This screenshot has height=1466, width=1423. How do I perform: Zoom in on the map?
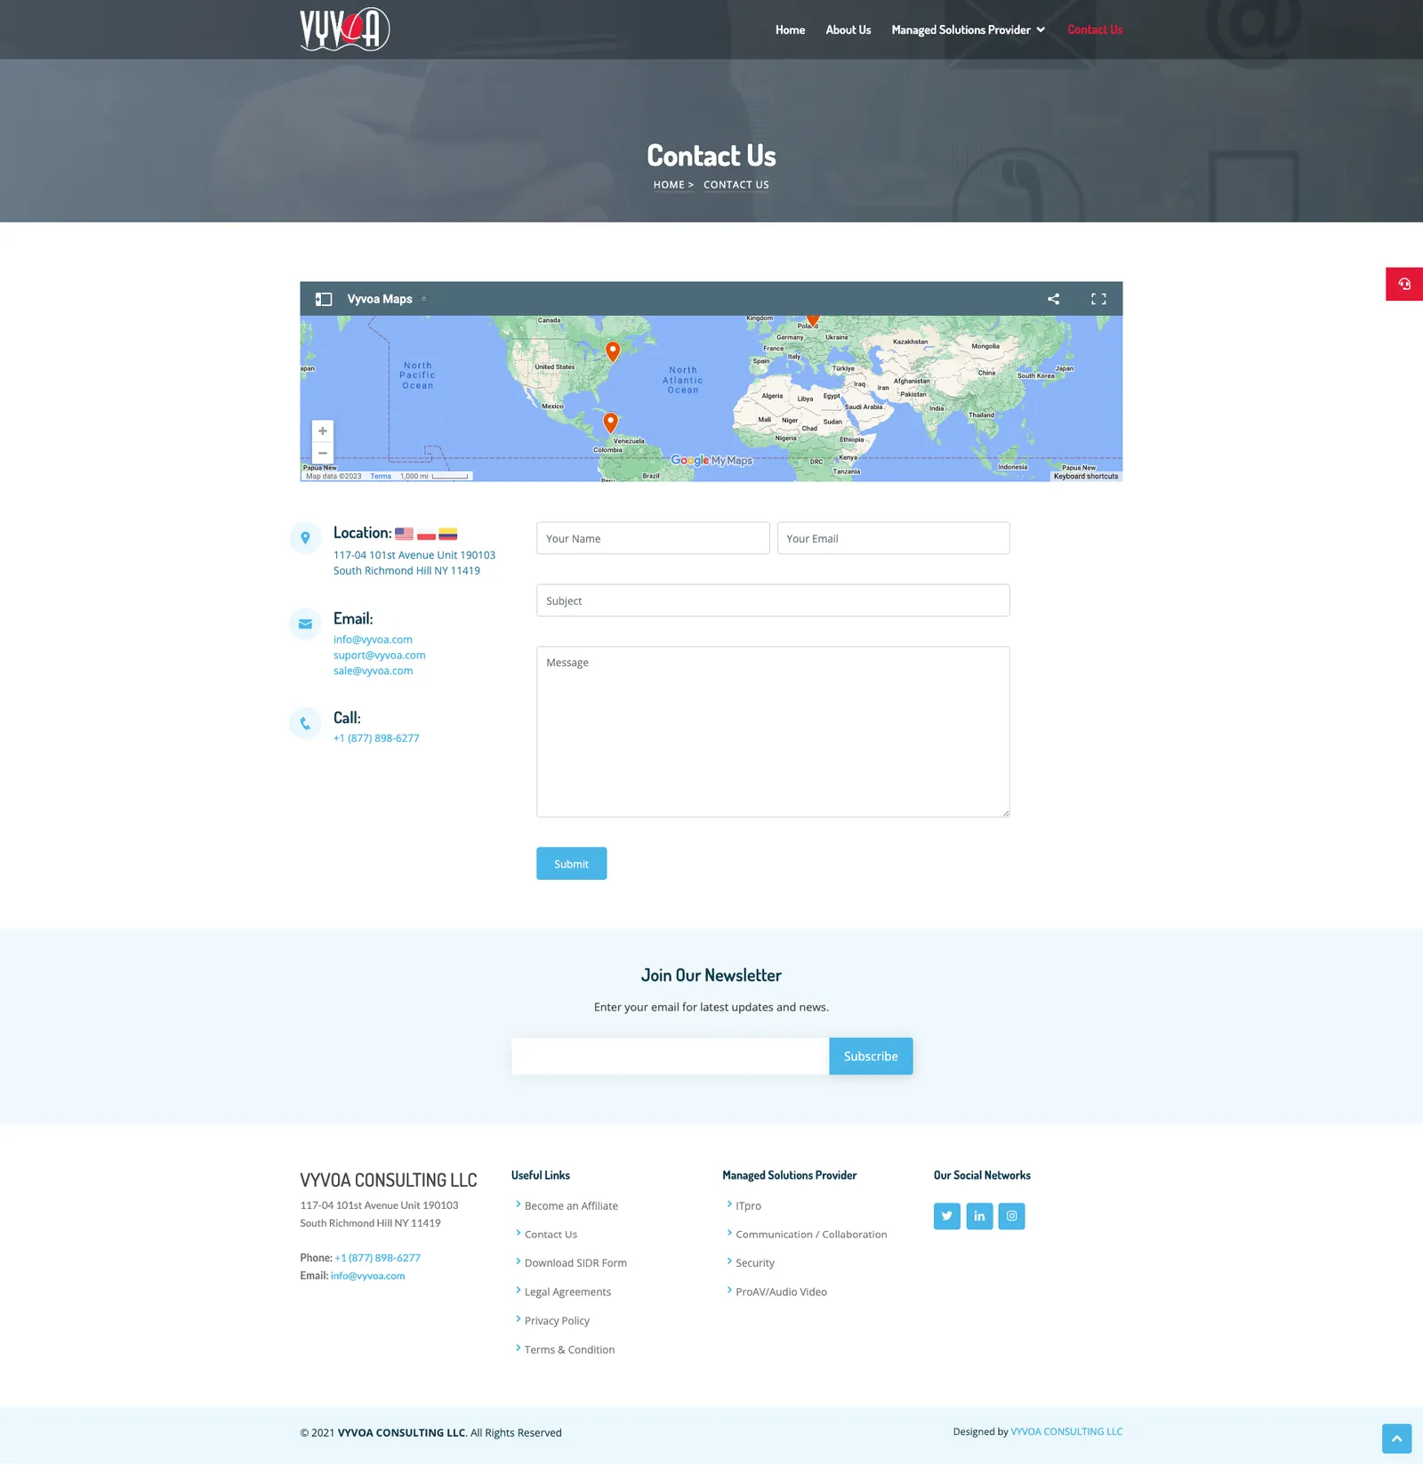[323, 431]
